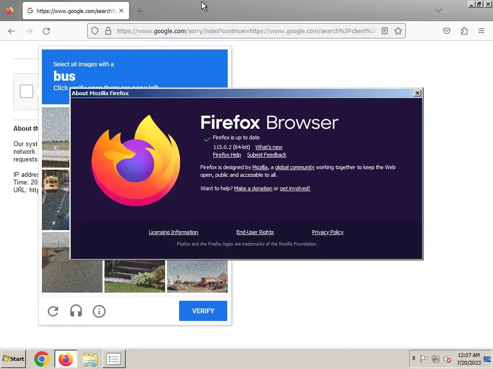Open the network tray icon
The height and width of the screenshot is (369, 493).
point(435,358)
